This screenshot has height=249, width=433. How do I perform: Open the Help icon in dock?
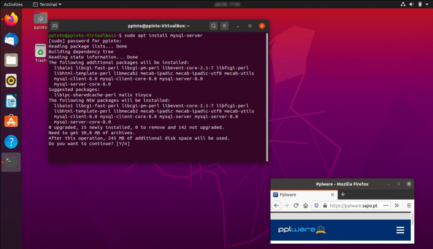point(11,142)
